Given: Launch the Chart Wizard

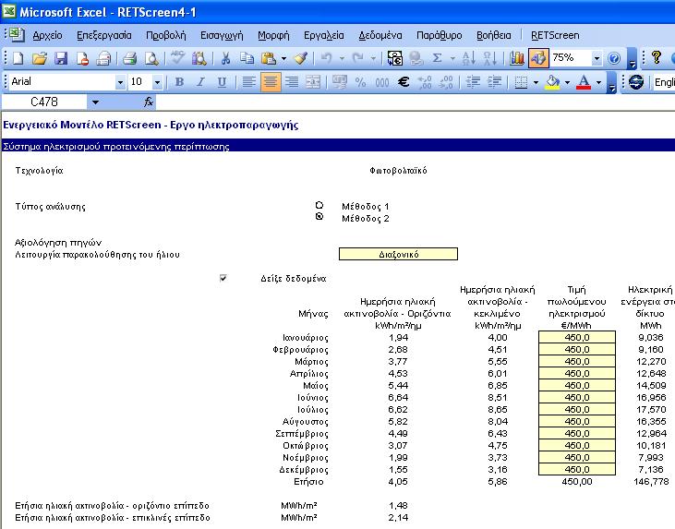Looking at the screenshot, I should pos(516,58).
